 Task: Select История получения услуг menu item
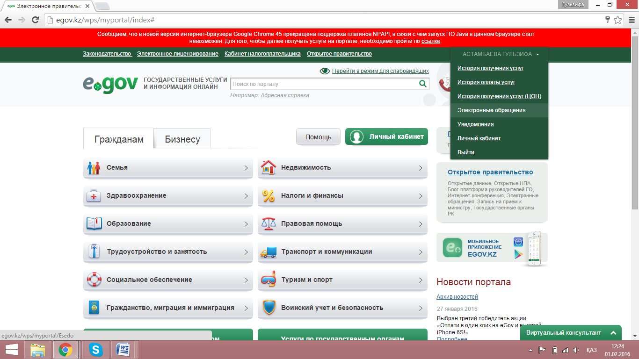(x=490, y=68)
